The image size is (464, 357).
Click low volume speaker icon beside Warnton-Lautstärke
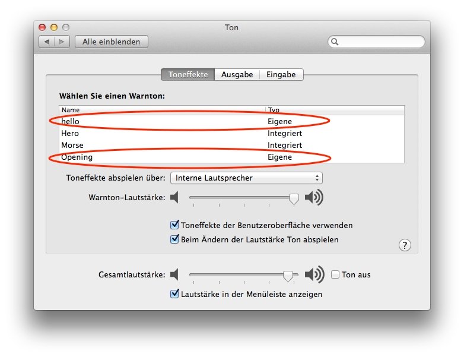click(174, 197)
